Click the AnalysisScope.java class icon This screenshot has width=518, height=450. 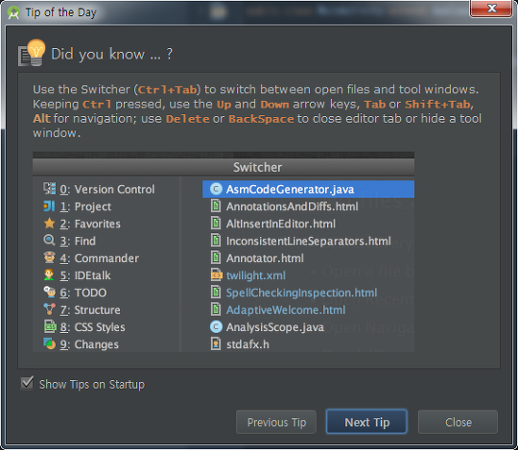click(x=216, y=327)
